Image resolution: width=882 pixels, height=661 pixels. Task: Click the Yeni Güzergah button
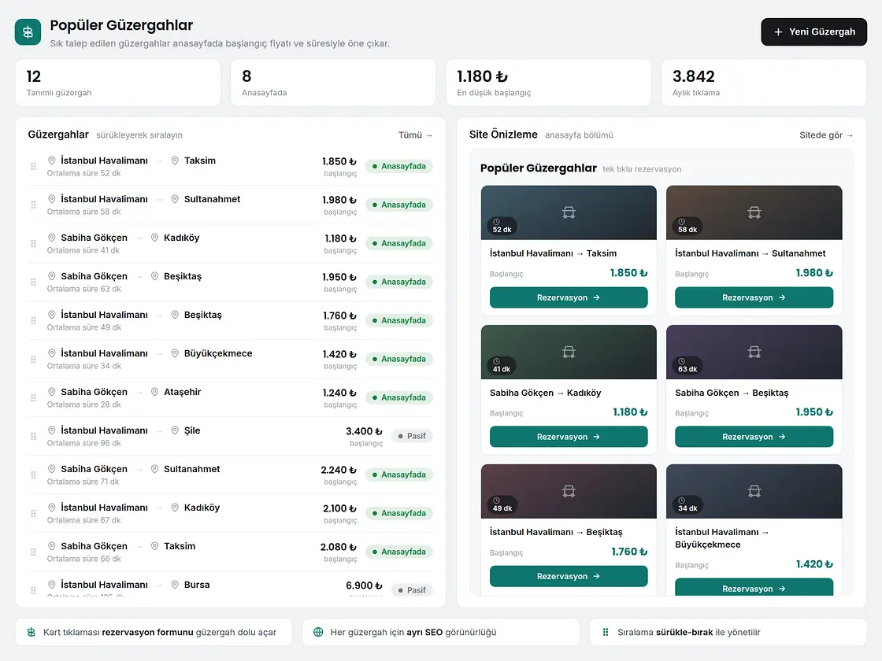[814, 32]
